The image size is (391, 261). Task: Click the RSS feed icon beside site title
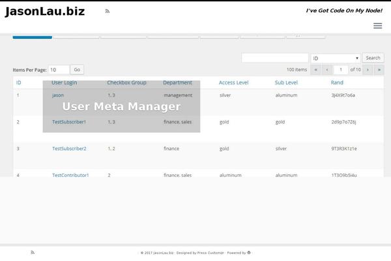point(108,11)
